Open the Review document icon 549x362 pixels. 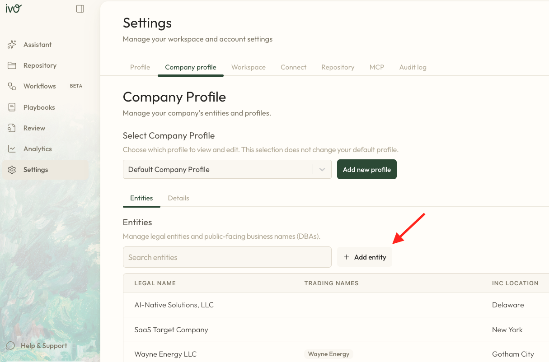[x=12, y=128]
